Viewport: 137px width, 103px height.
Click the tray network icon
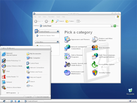pyautogui.click(x=131, y=101)
